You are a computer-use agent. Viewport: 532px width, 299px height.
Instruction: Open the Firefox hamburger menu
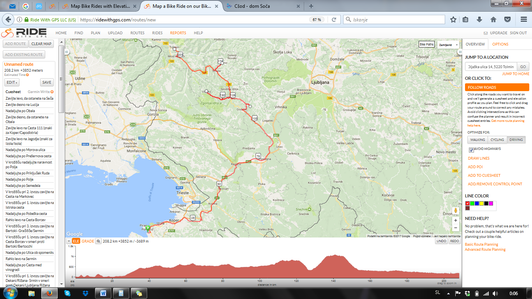click(524, 19)
